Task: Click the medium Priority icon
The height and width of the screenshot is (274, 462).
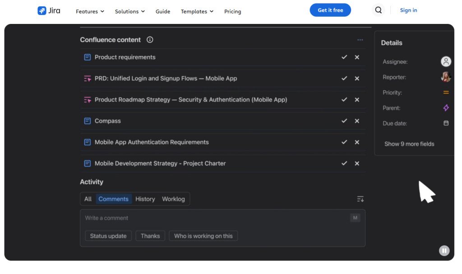Action: [446, 92]
